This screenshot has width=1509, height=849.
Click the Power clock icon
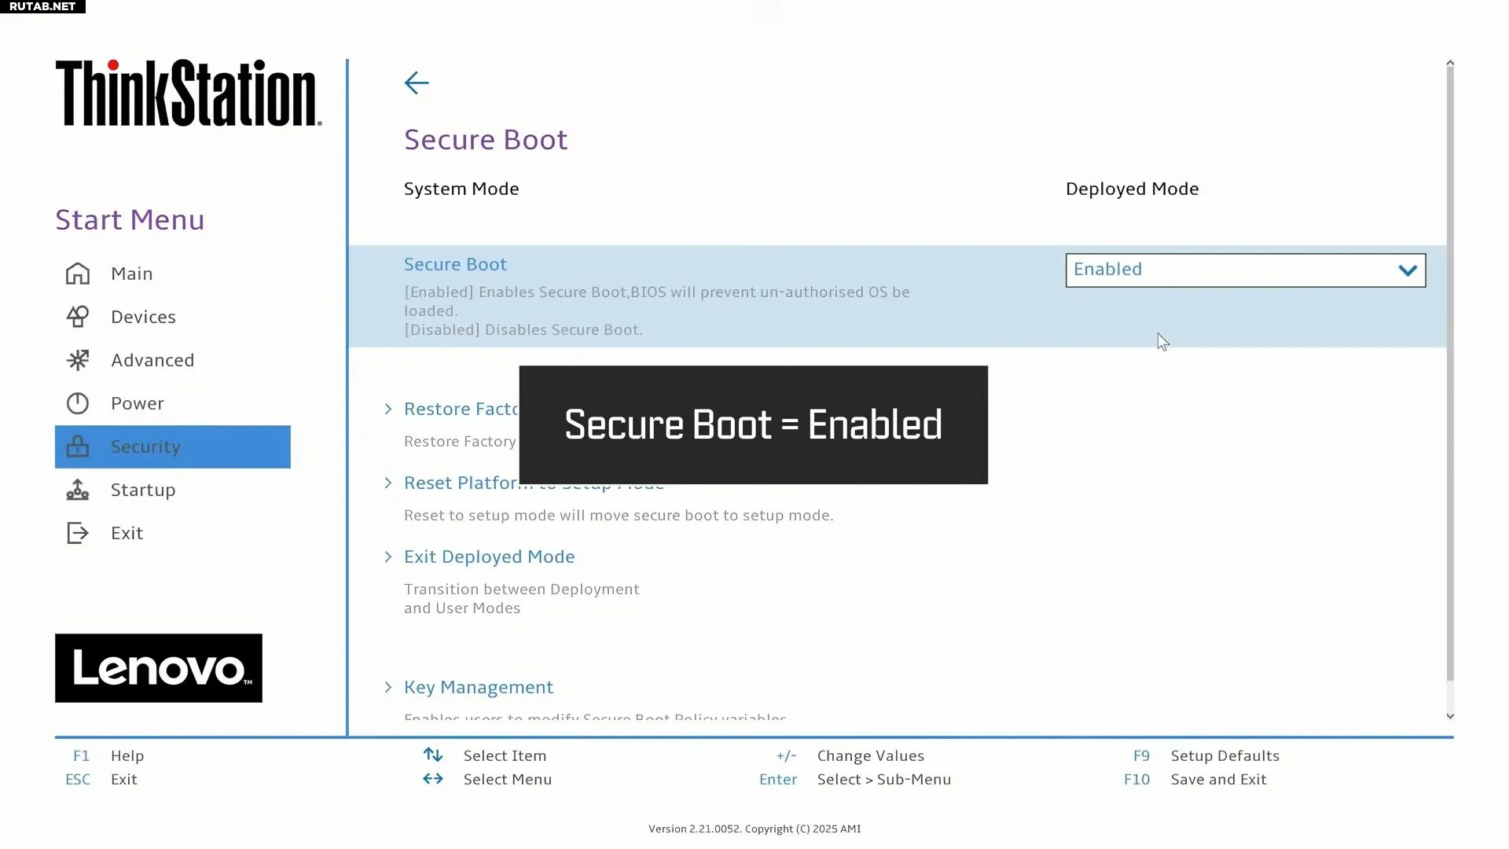point(78,403)
